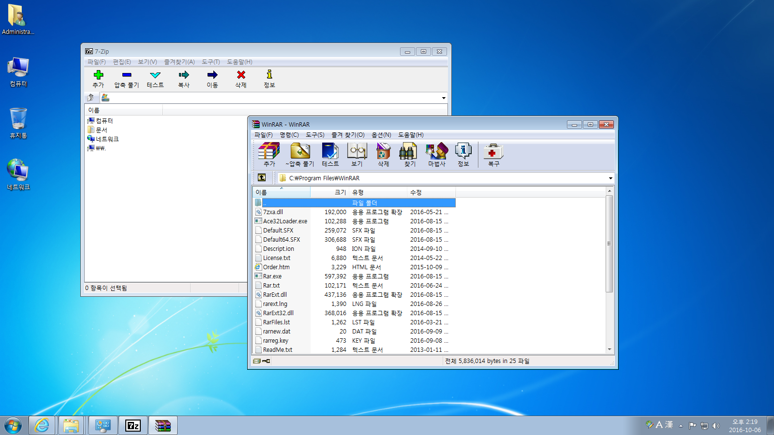Click WinRAR scrollbar down arrow
The image size is (774, 435).
tap(610, 349)
